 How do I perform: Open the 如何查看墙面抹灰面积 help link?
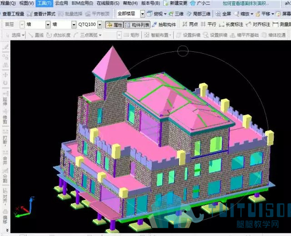pyautogui.click(x=246, y=3)
